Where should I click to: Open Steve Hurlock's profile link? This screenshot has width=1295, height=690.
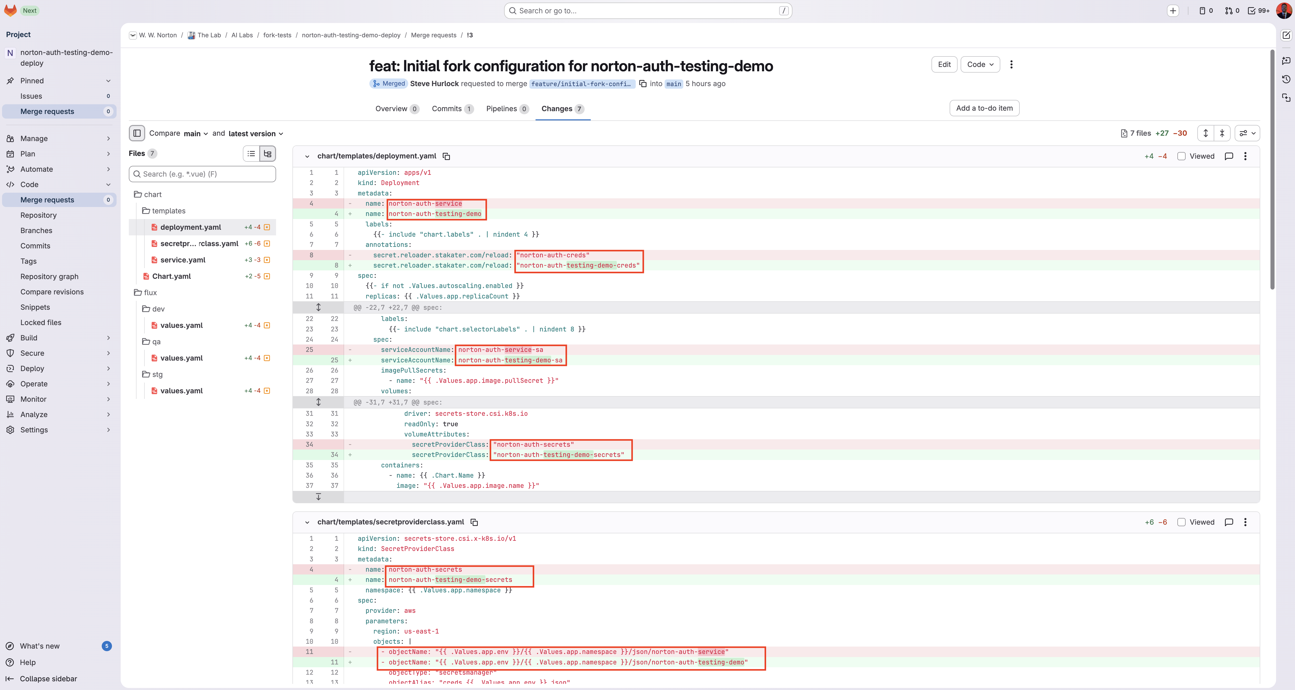tap(434, 84)
